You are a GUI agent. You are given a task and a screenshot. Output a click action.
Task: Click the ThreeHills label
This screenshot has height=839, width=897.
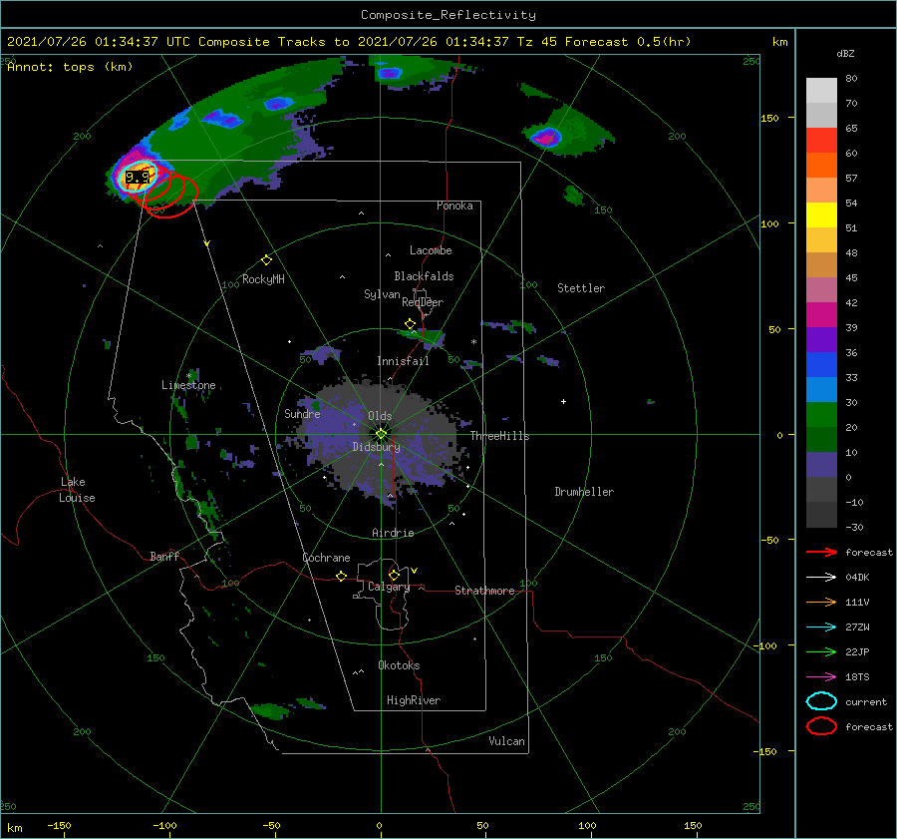[x=500, y=436]
